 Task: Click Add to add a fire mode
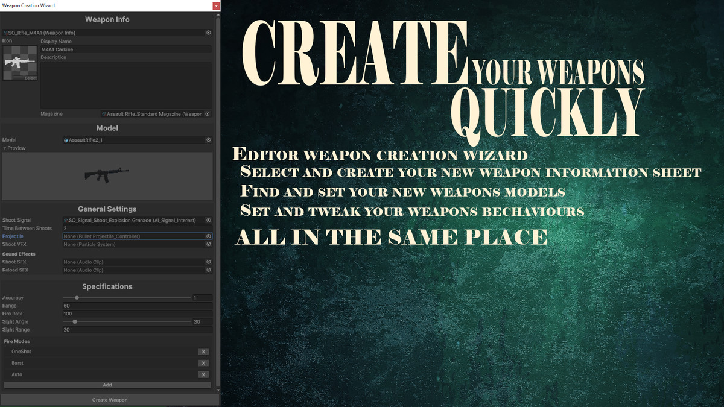pos(107,385)
